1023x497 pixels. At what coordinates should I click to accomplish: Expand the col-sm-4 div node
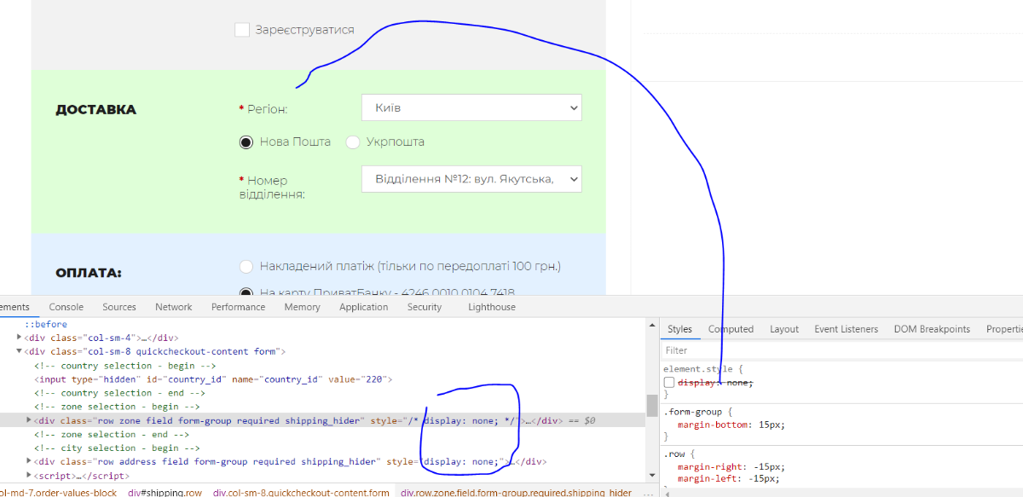click(x=19, y=338)
